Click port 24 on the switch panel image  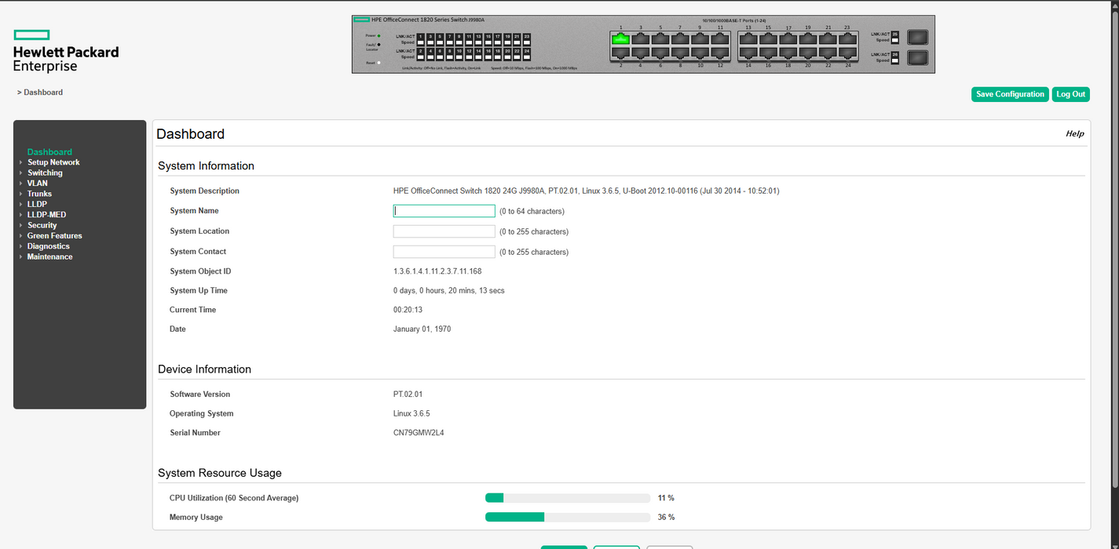[849, 53]
